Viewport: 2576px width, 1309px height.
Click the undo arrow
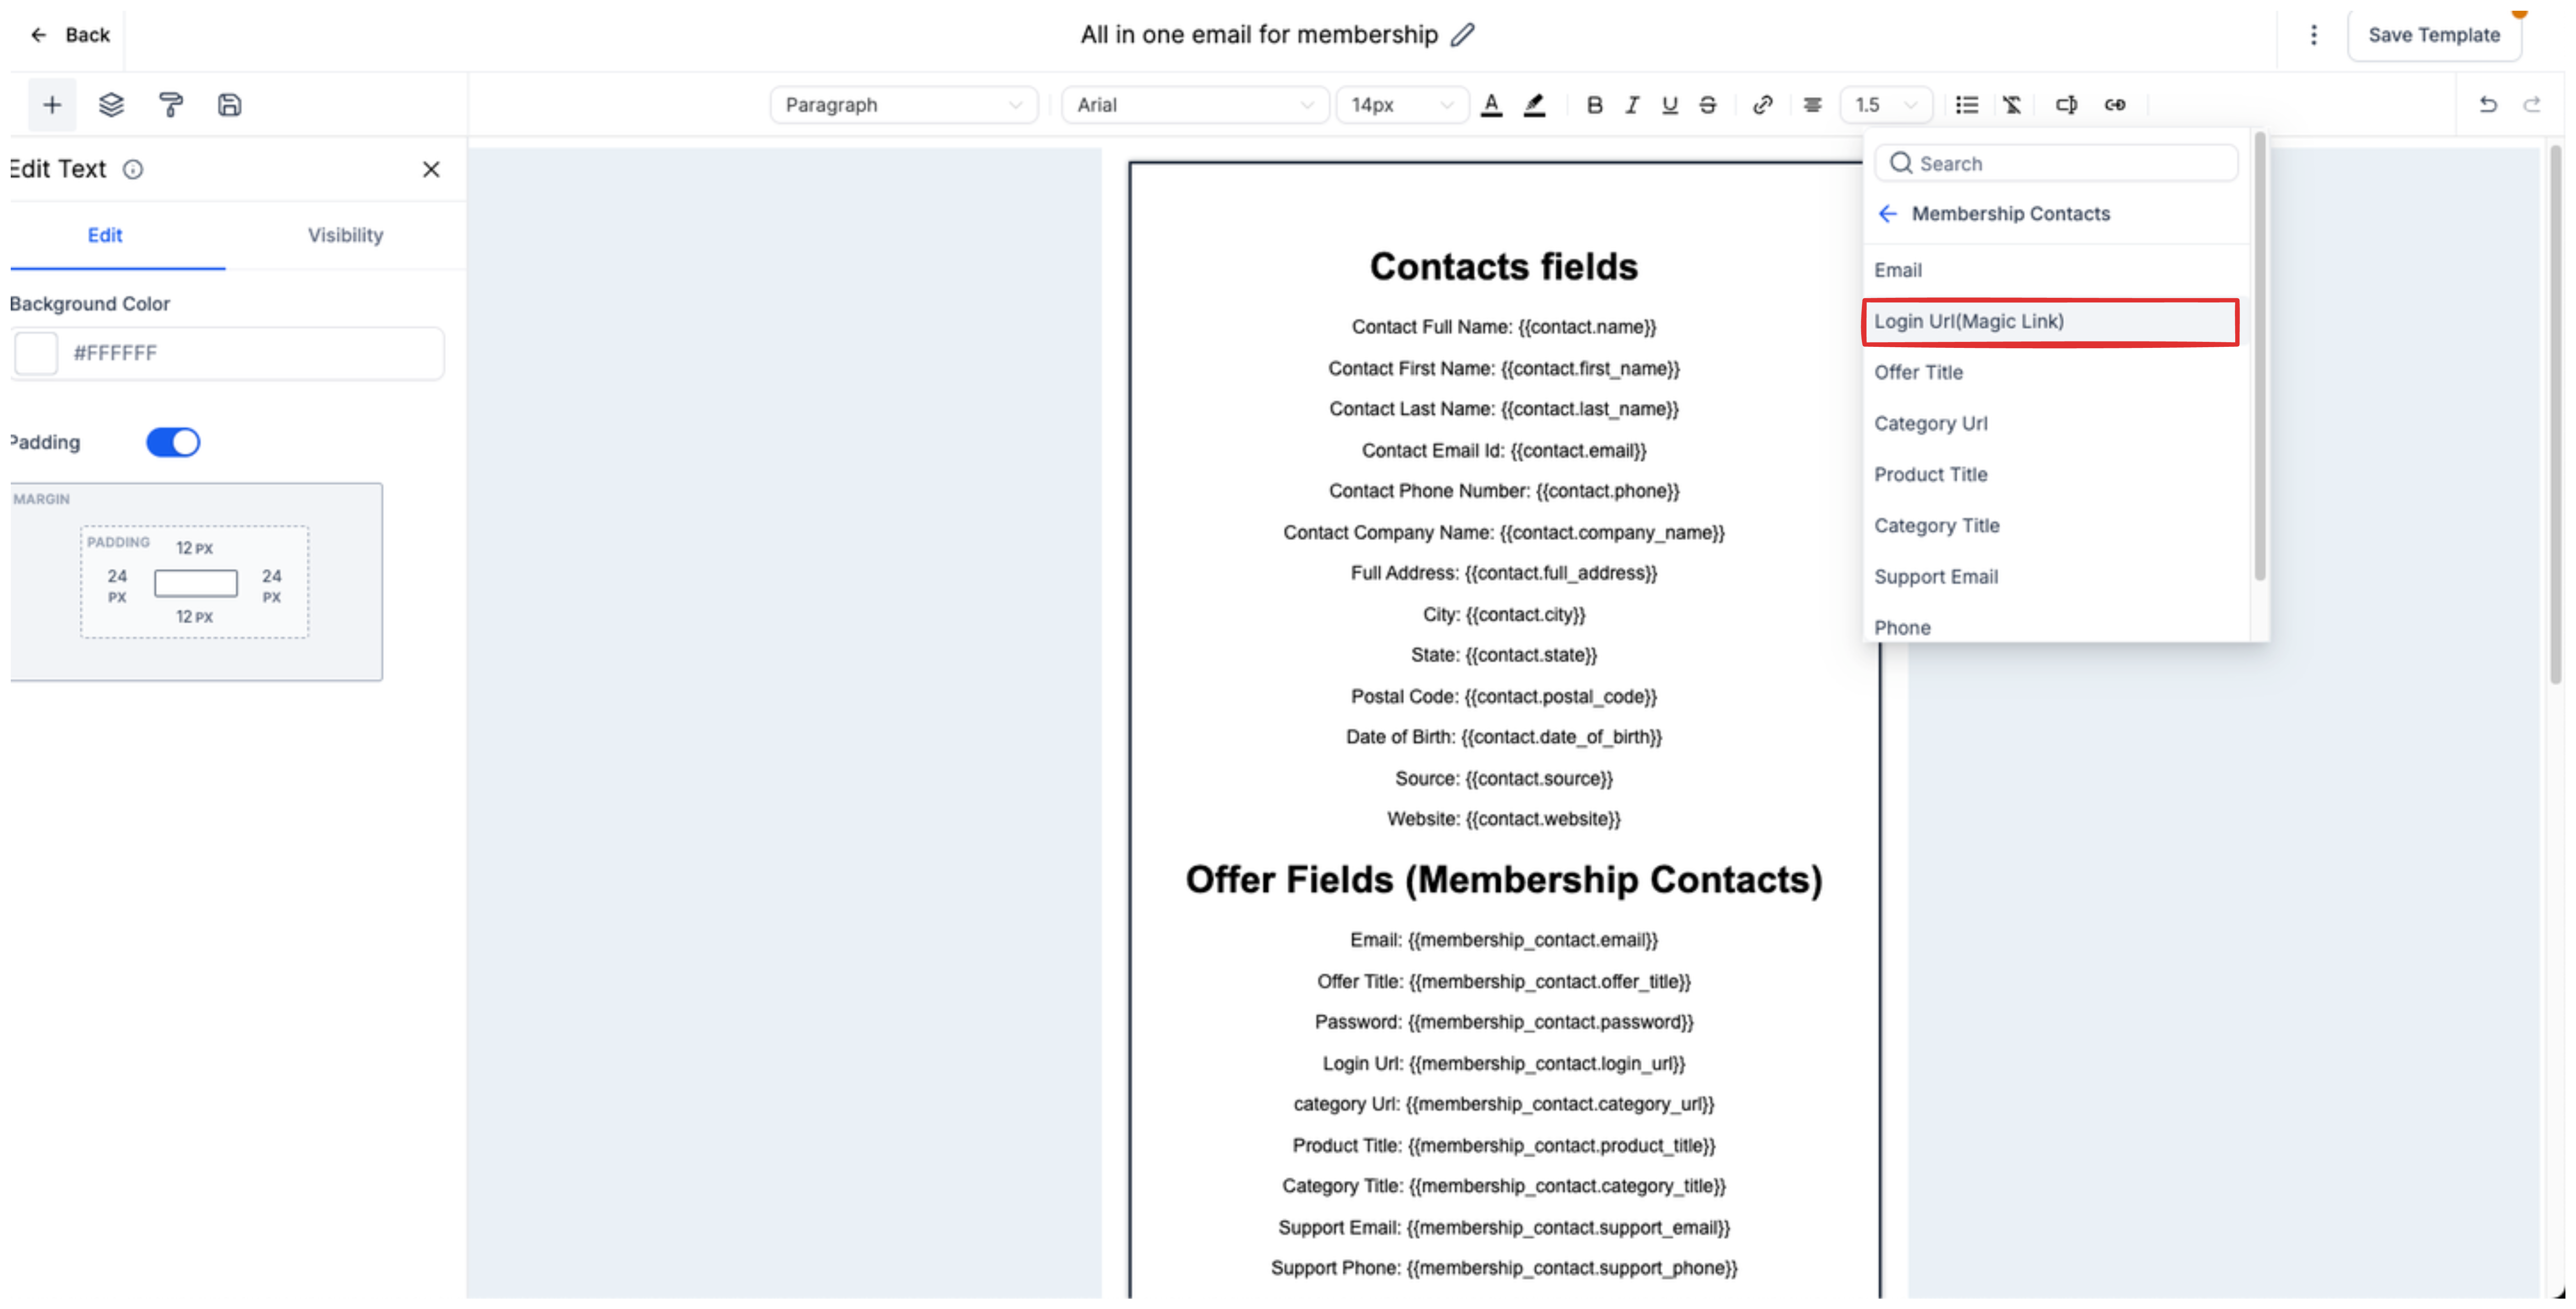[x=2488, y=105]
